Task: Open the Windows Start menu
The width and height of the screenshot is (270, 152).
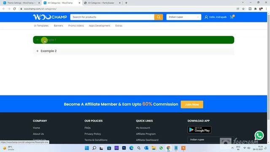Action: (x=87, y=148)
